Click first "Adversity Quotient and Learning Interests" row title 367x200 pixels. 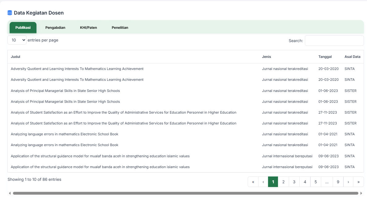(77, 69)
